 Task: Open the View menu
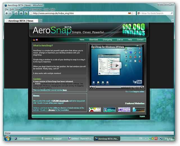point(18,9)
